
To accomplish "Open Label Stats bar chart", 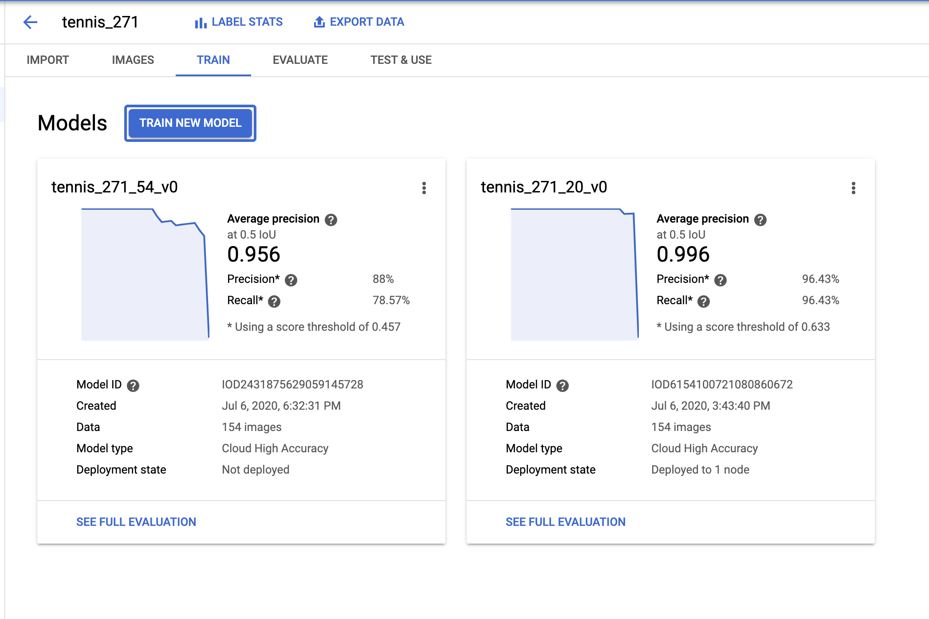I will [239, 22].
